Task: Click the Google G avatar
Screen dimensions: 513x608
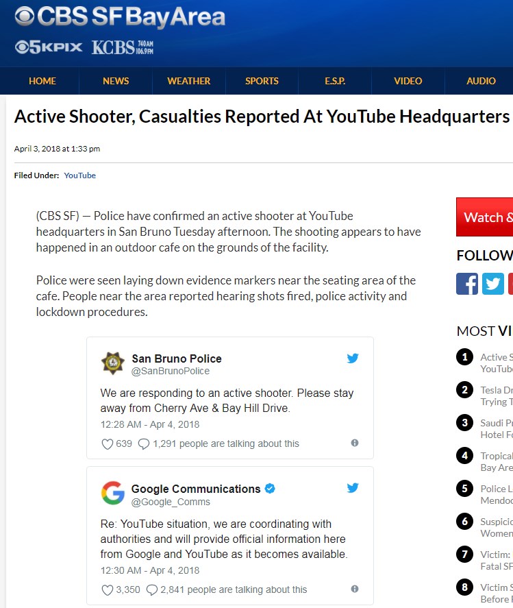Action: click(x=113, y=494)
